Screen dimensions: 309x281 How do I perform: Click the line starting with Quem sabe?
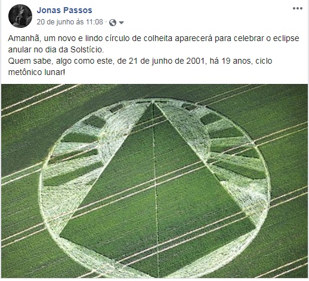[140, 61]
